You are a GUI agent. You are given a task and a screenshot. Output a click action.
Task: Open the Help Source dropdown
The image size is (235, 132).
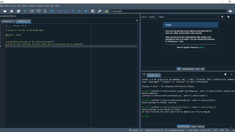point(153,17)
